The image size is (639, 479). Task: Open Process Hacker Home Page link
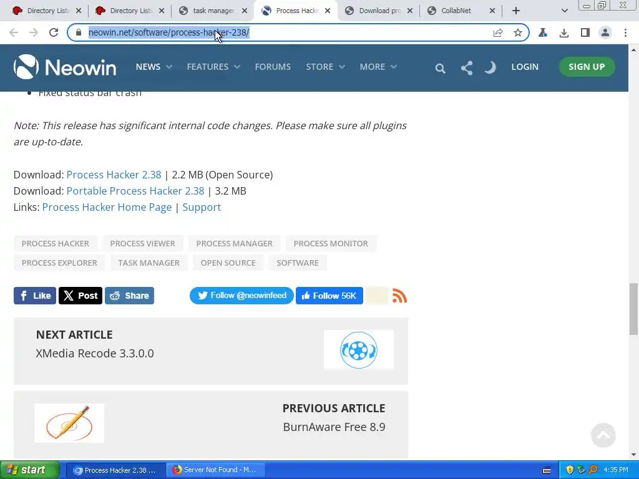click(107, 207)
